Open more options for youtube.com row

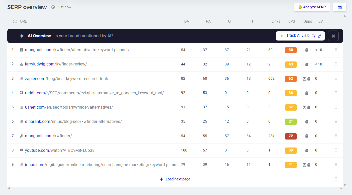tap(336, 150)
